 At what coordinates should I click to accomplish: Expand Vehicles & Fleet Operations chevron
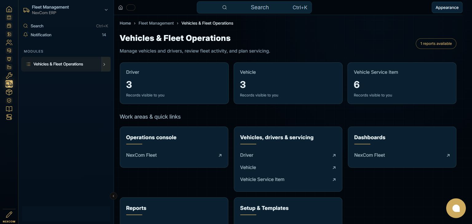point(104,64)
